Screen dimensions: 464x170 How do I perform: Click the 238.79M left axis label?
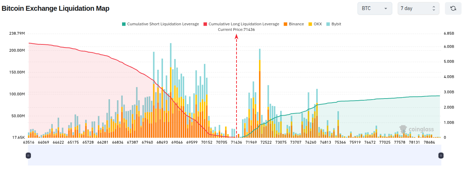point(17,33)
